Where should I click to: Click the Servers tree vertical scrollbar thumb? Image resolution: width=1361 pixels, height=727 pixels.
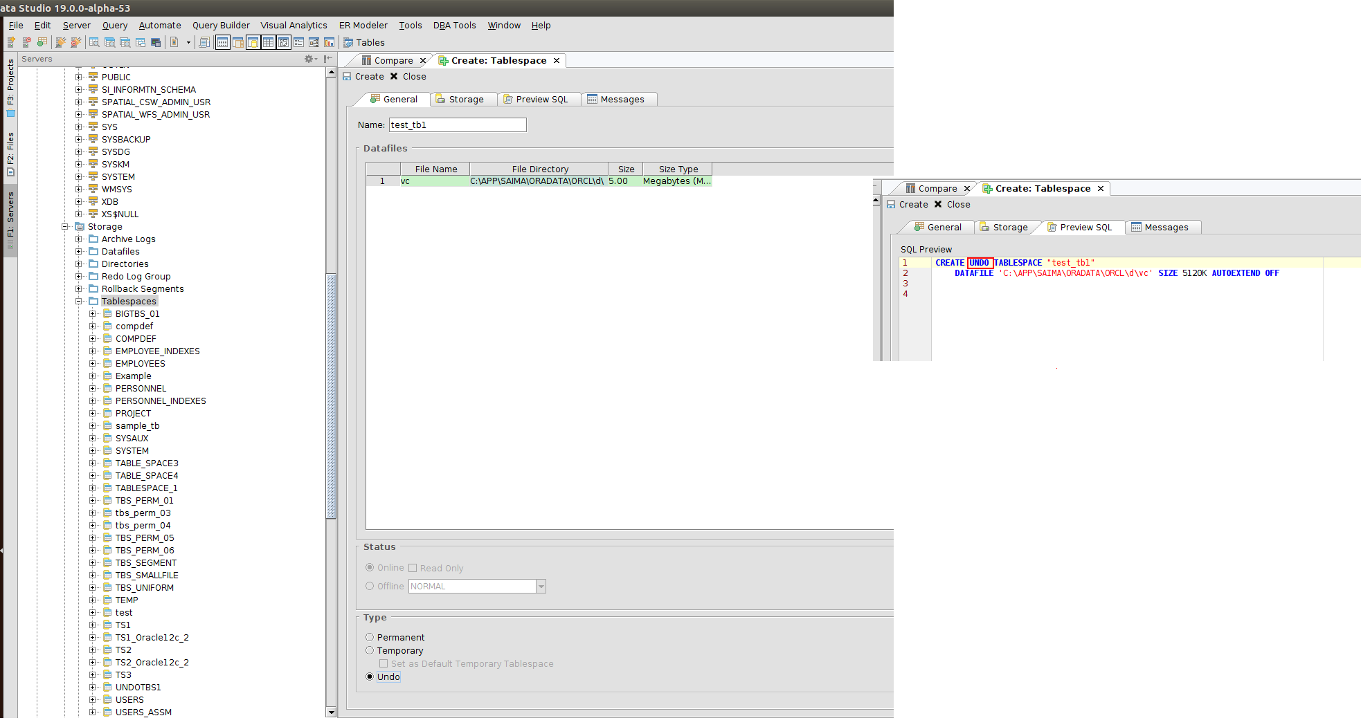(x=331, y=396)
